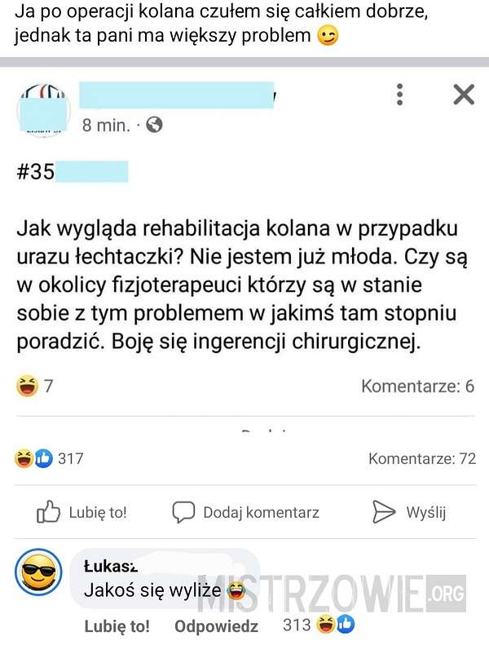Viewport: 489px width, 645px height.
Task: Open Łukasz's sunglasses emoji avatar
Action: (38, 572)
